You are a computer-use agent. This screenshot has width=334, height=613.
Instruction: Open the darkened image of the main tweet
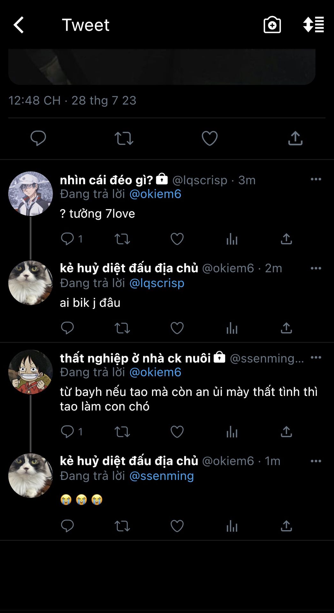pyautogui.click(x=162, y=67)
